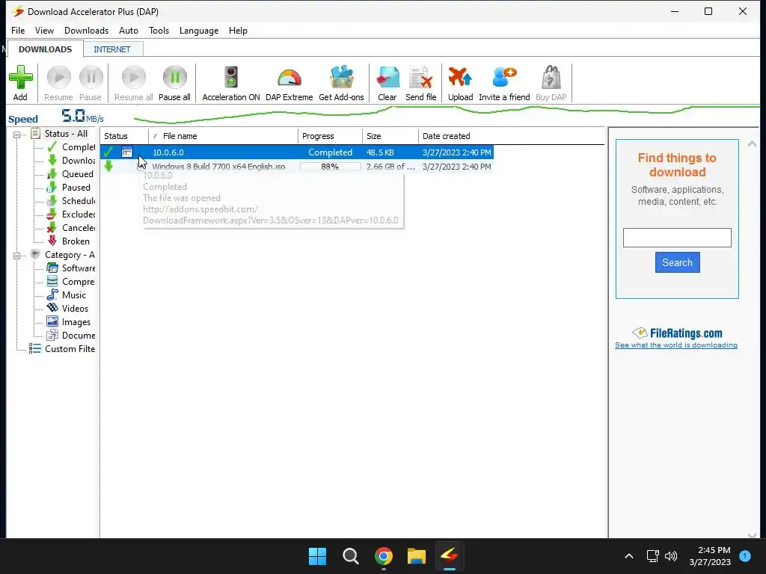766x574 pixels.
Task: Open the Auto menu
Action: 129,30
